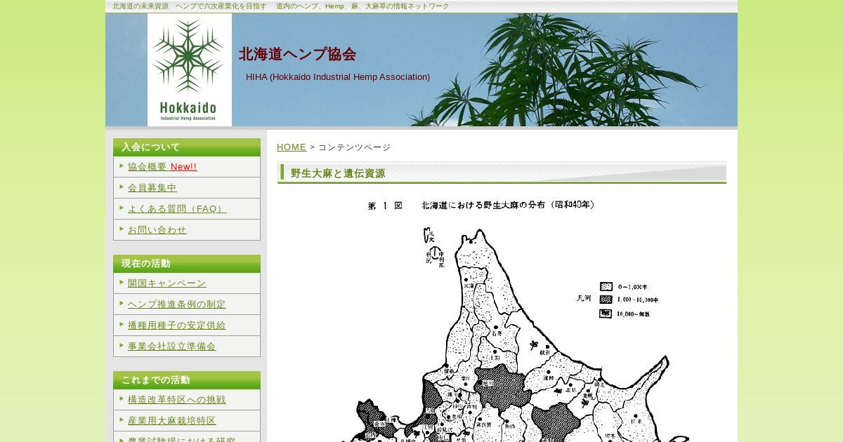This screenshot has width=843, height=442.
Task: Click the 現在の活動 section header
Action: [x=187, y=264]
